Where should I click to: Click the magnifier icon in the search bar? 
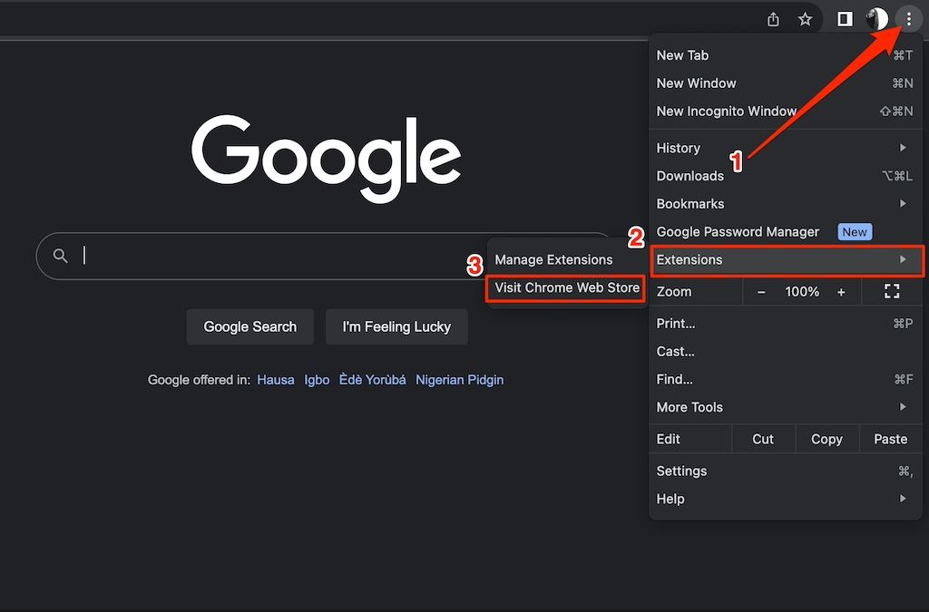click(x=59, y=255)
